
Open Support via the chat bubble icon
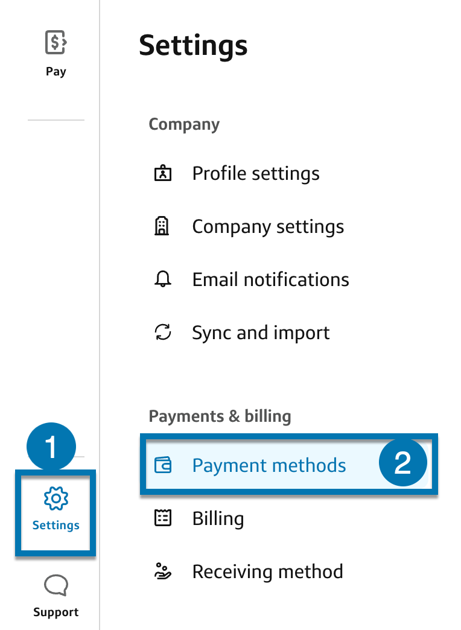tap(56, 585)
